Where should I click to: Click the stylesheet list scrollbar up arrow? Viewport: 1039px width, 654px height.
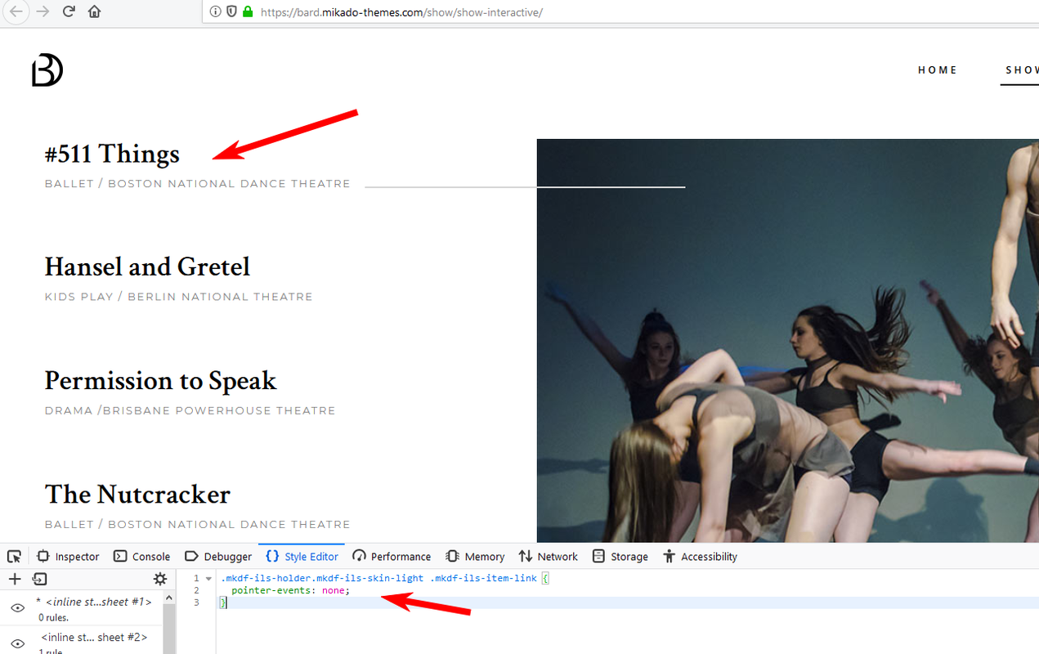169,598
